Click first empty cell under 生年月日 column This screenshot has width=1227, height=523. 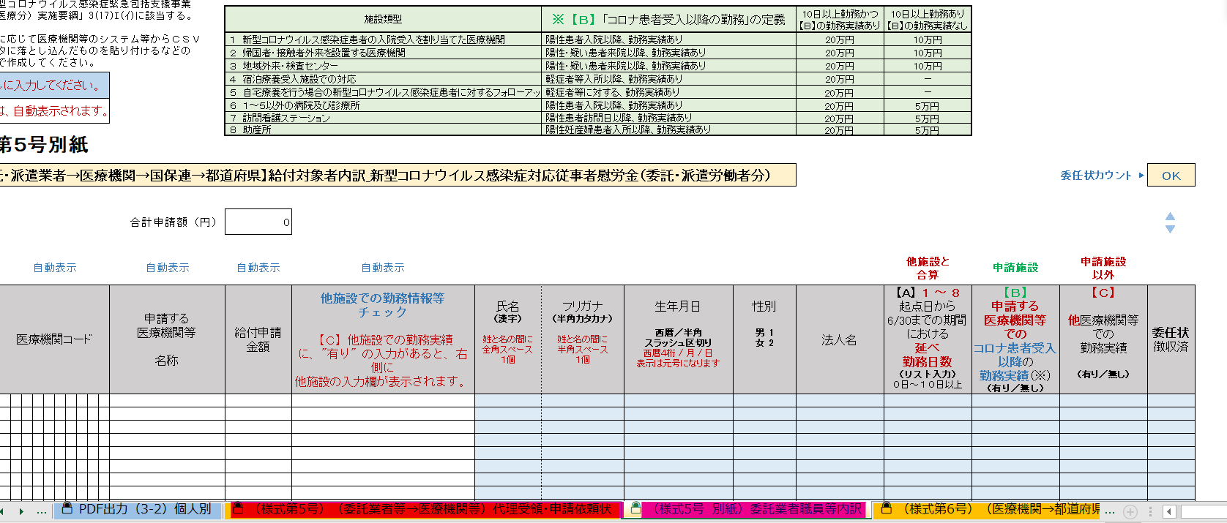point(678,400)
